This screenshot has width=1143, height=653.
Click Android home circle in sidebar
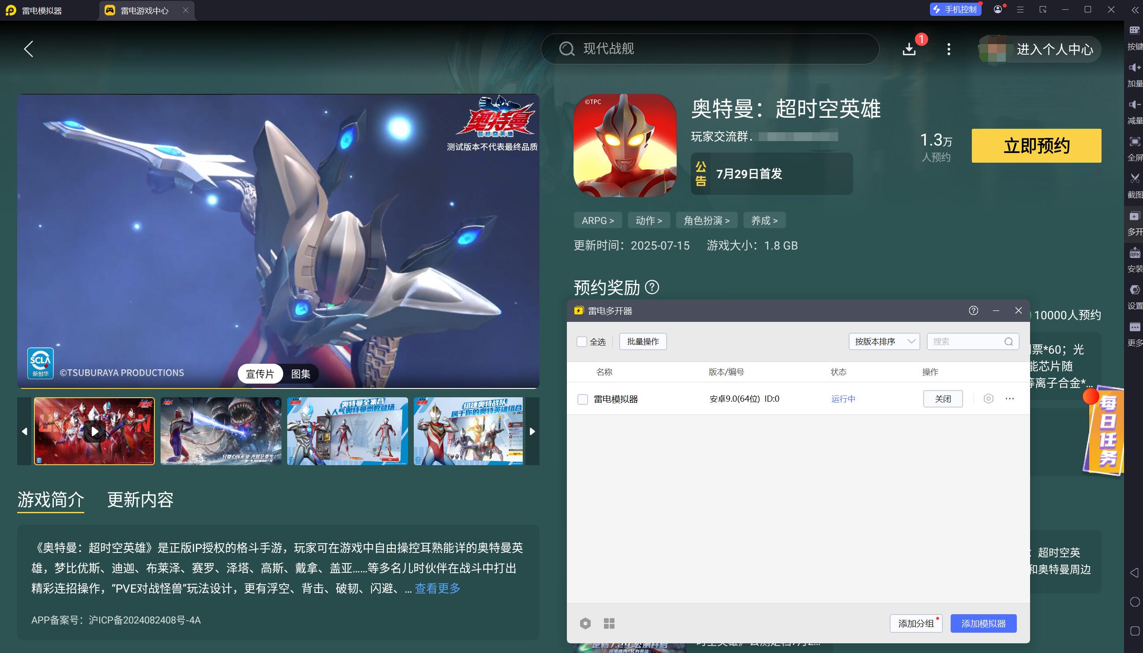(x=1135, y=602)
